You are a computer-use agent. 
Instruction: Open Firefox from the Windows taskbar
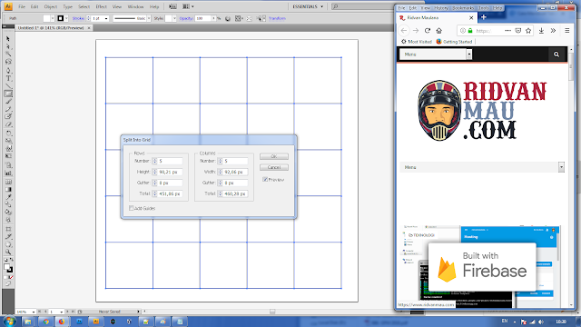(62, 322)
